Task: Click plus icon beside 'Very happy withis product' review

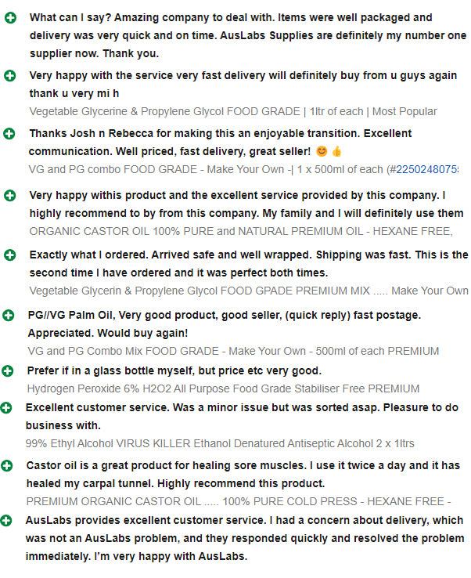Action: point(10,195)
